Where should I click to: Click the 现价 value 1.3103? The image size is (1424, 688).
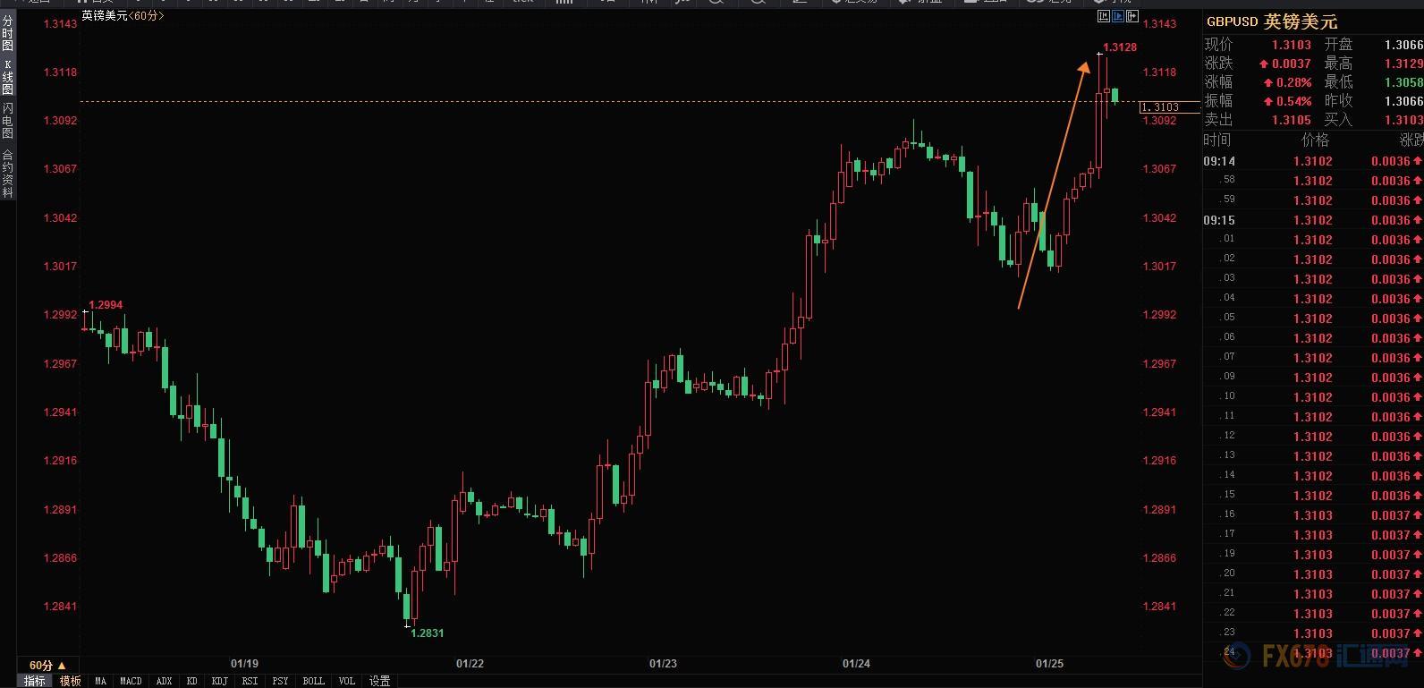pos(1292,45)
